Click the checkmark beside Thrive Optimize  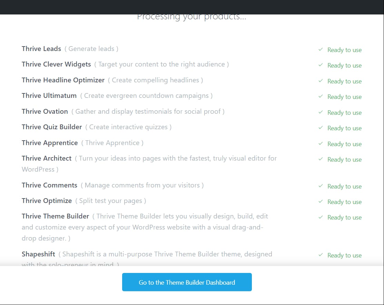(x=320, y=202)
